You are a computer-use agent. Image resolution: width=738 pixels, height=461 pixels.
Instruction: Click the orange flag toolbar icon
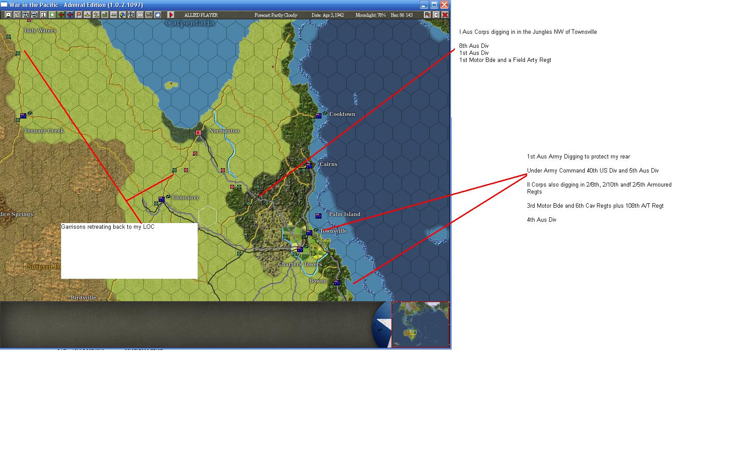pyautogui.click(x=79, y=15)
